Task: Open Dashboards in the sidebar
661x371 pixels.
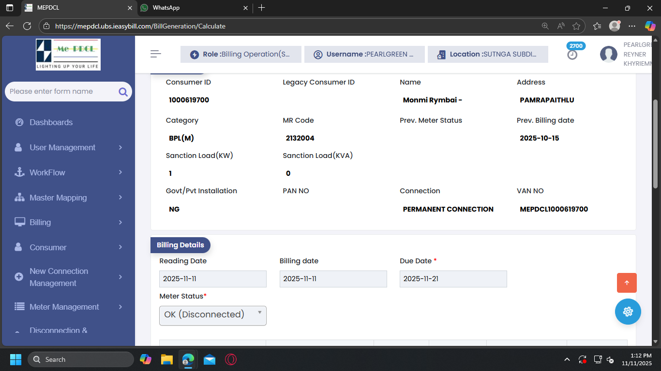Action: click(51, 122)
